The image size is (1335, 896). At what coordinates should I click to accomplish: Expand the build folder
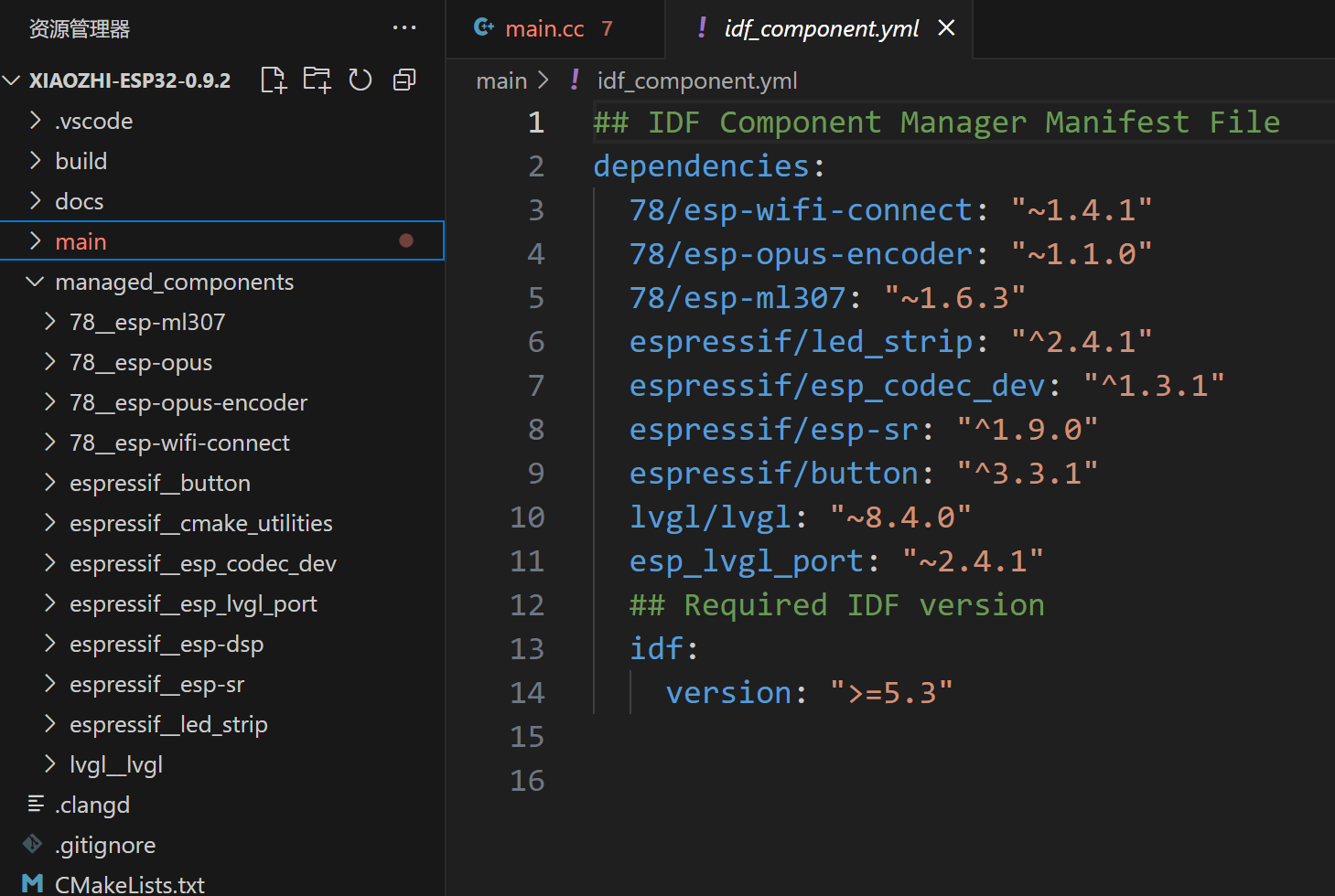pos(36,160)
